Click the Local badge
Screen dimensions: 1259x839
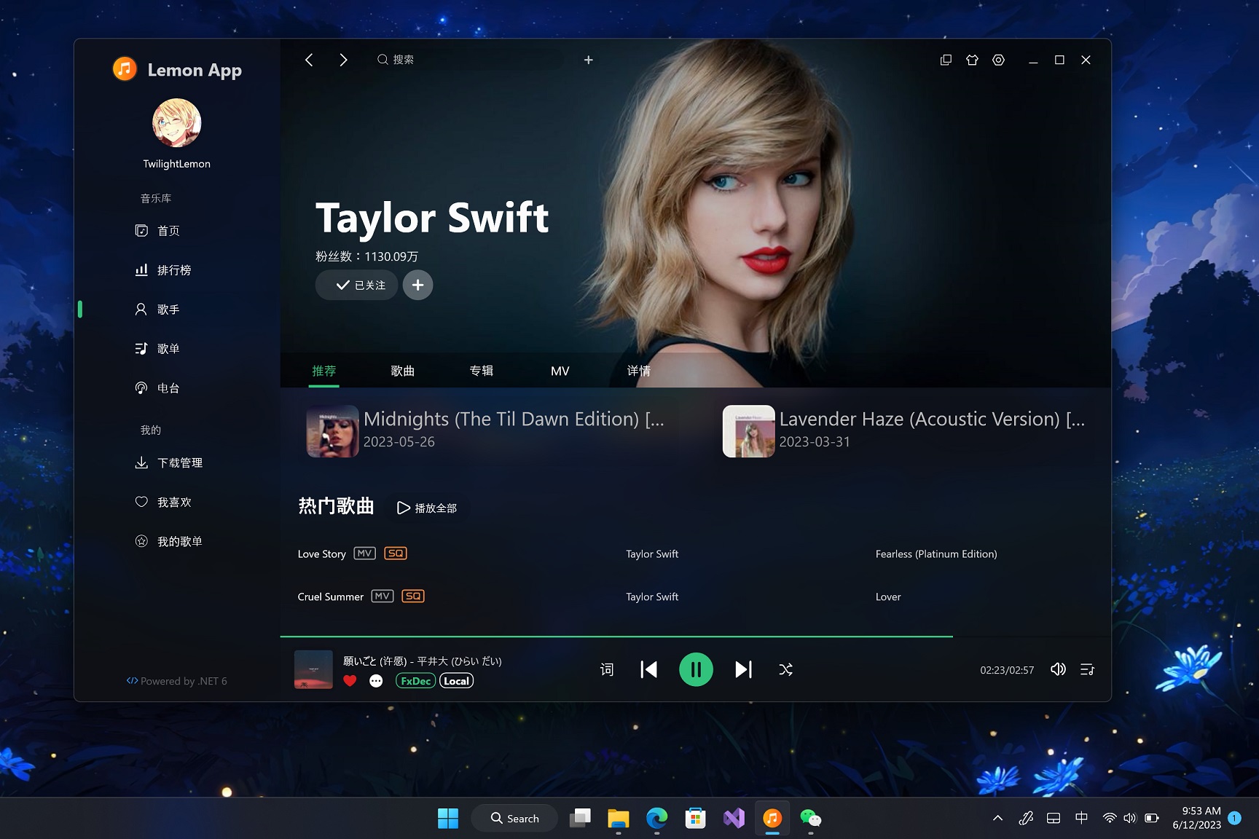(x=457, y=681)
